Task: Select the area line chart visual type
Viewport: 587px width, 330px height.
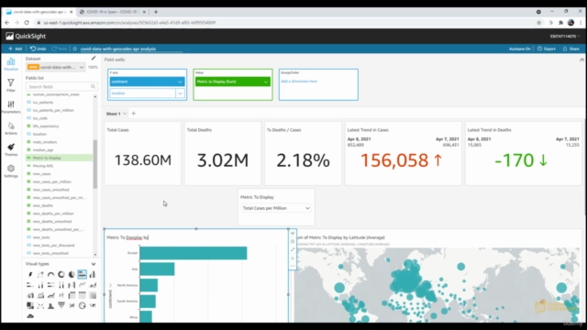Action: [93, 285]
